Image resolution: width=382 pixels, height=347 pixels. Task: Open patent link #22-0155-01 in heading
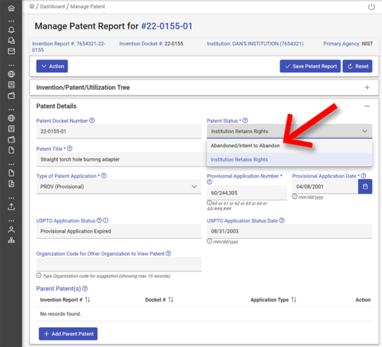point(167,26)
